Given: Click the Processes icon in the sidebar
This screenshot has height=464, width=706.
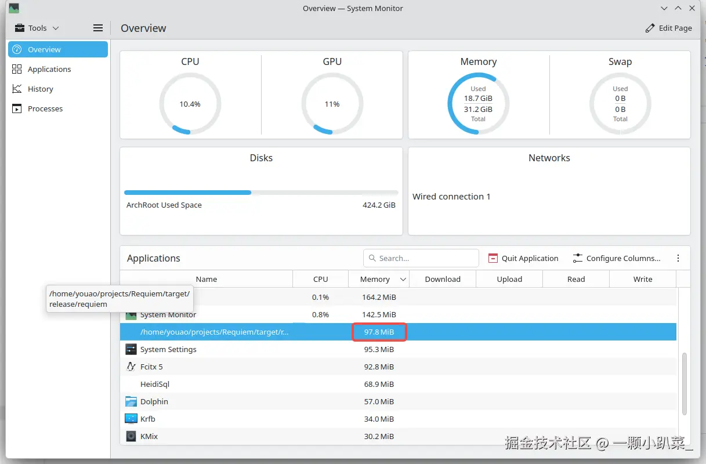Looking at the screenshot, I should pos(17,108).
